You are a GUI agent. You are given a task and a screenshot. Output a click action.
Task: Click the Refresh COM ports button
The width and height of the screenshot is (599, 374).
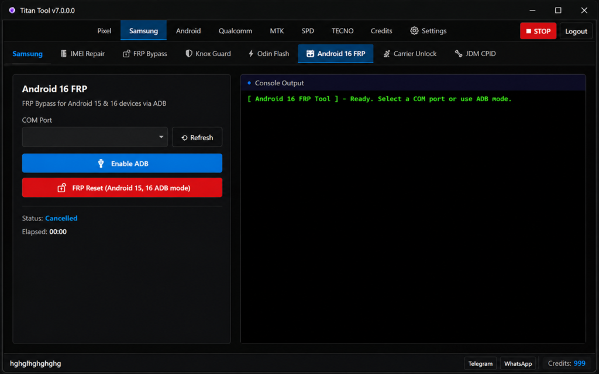click(197, 137)
